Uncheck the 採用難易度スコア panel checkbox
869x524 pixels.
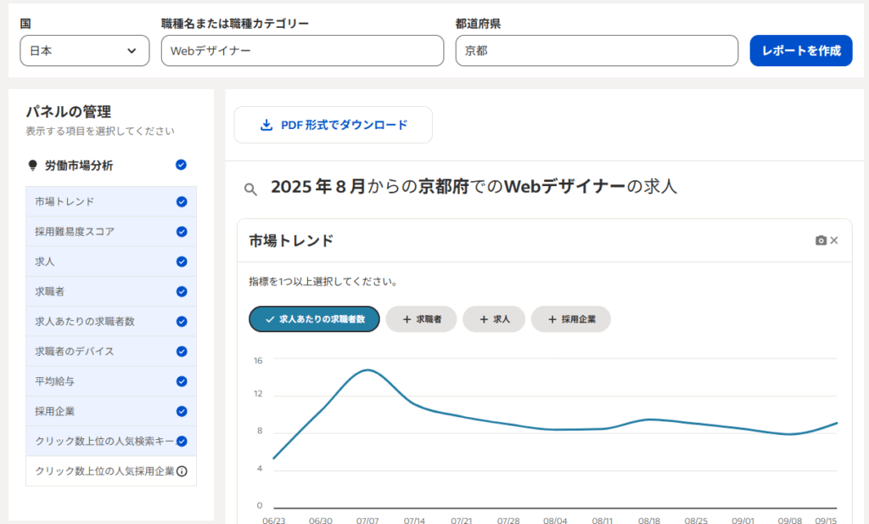[181, 232]
